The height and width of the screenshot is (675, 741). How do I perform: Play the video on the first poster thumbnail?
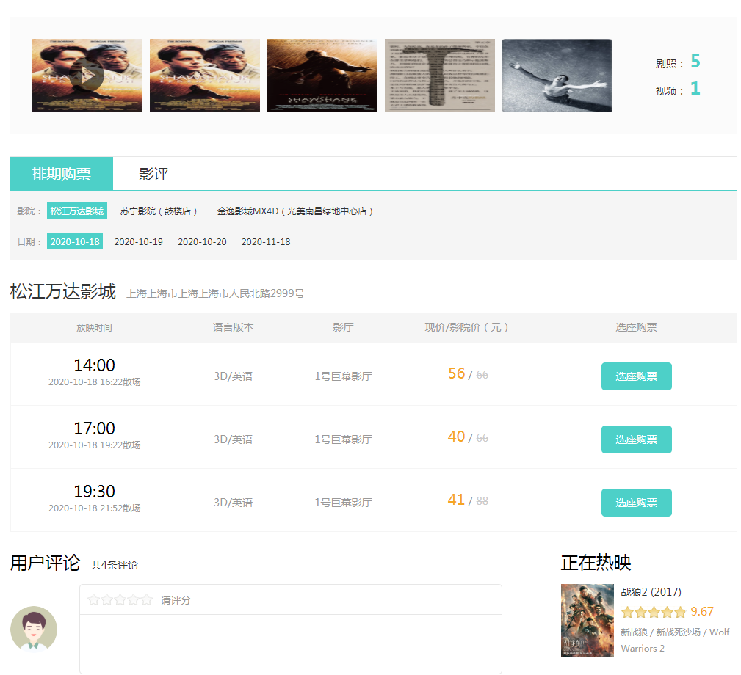[87, 76]
